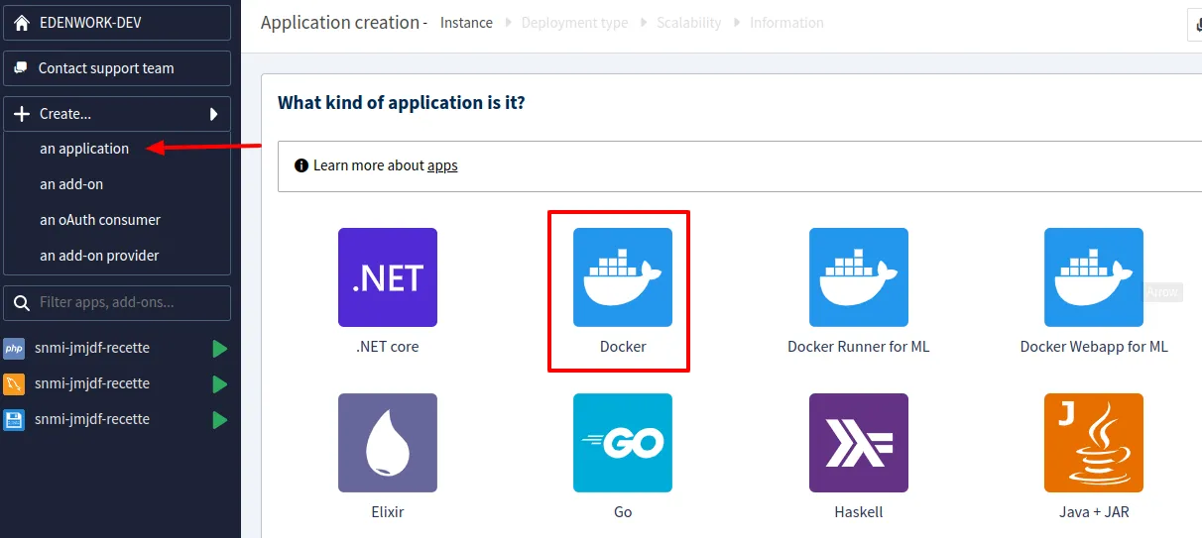1202x538 pixels.
Task: Go to the Instance step
Action: 466,23
